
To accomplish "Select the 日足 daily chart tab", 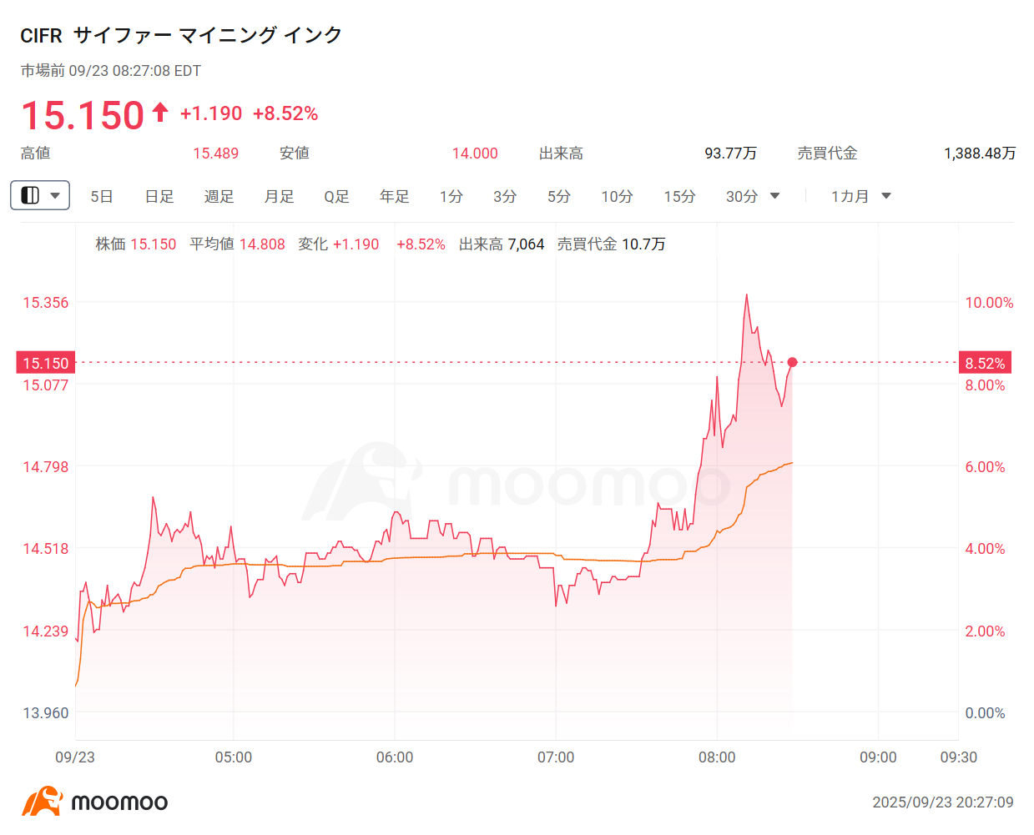I will pyautogui.click(x=159, y=196).
